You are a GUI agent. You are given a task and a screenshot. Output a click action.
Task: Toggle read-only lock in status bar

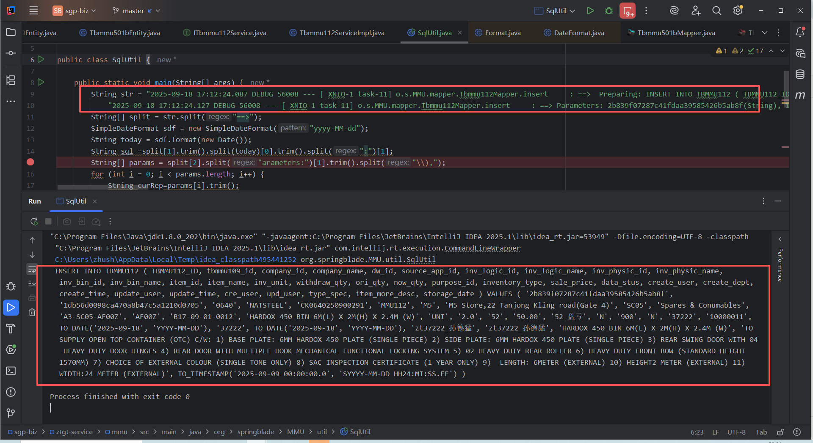pos(780,432)
